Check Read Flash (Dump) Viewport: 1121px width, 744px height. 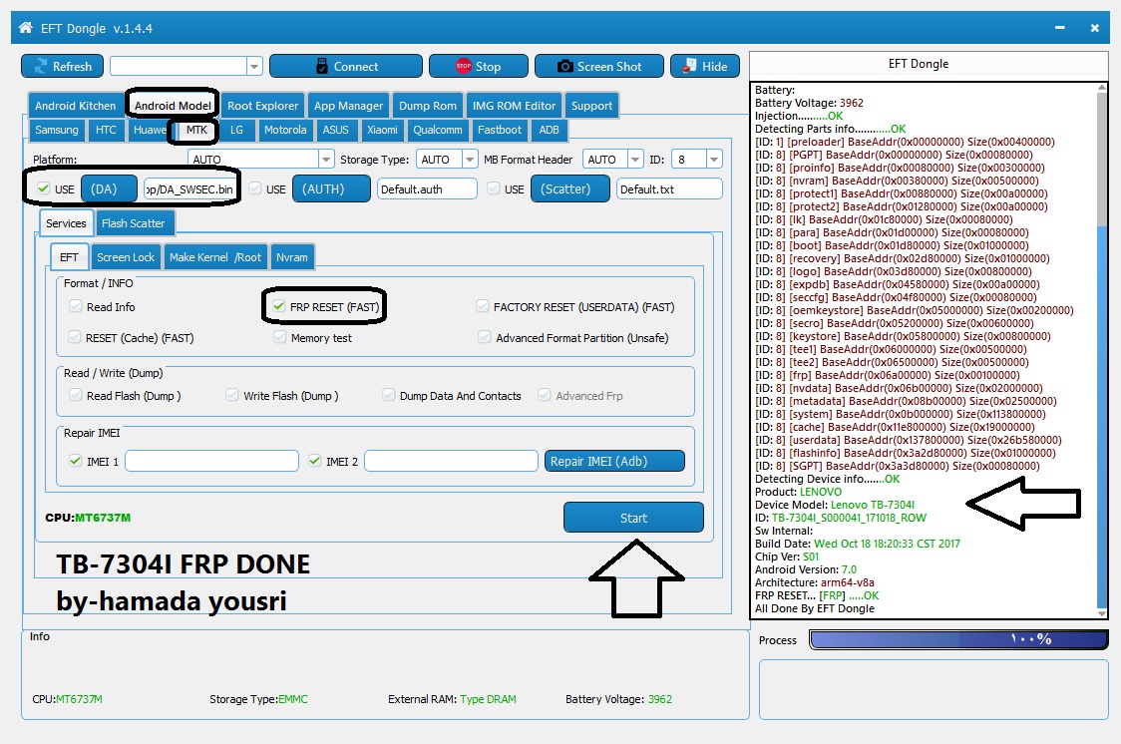pyautogui.click(x=75, y=395)
